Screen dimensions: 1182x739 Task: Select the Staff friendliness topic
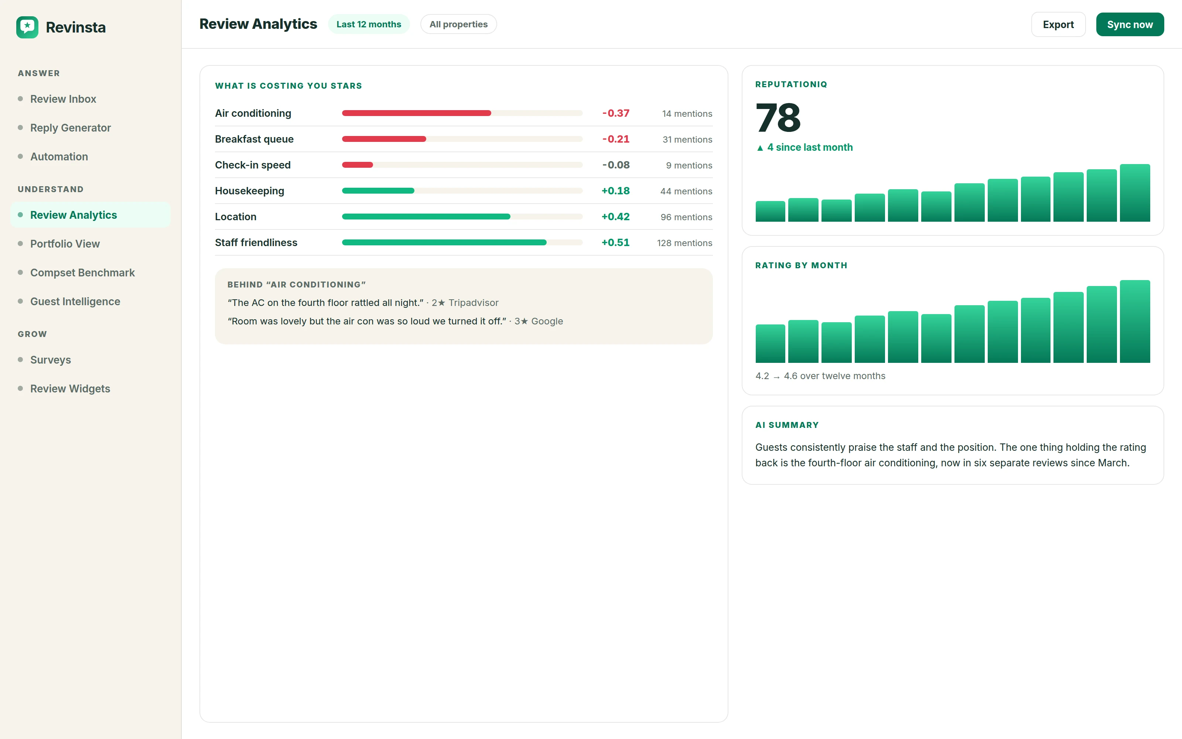click(x=464, y=242)
